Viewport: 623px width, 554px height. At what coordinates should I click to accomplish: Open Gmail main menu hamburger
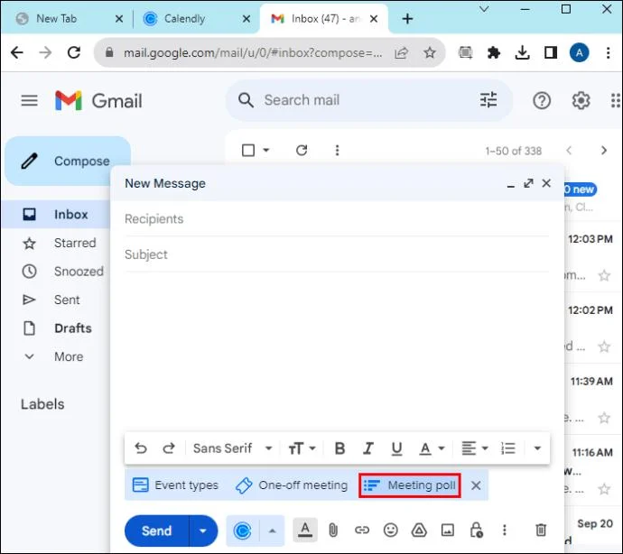click(x=30, y=100)
